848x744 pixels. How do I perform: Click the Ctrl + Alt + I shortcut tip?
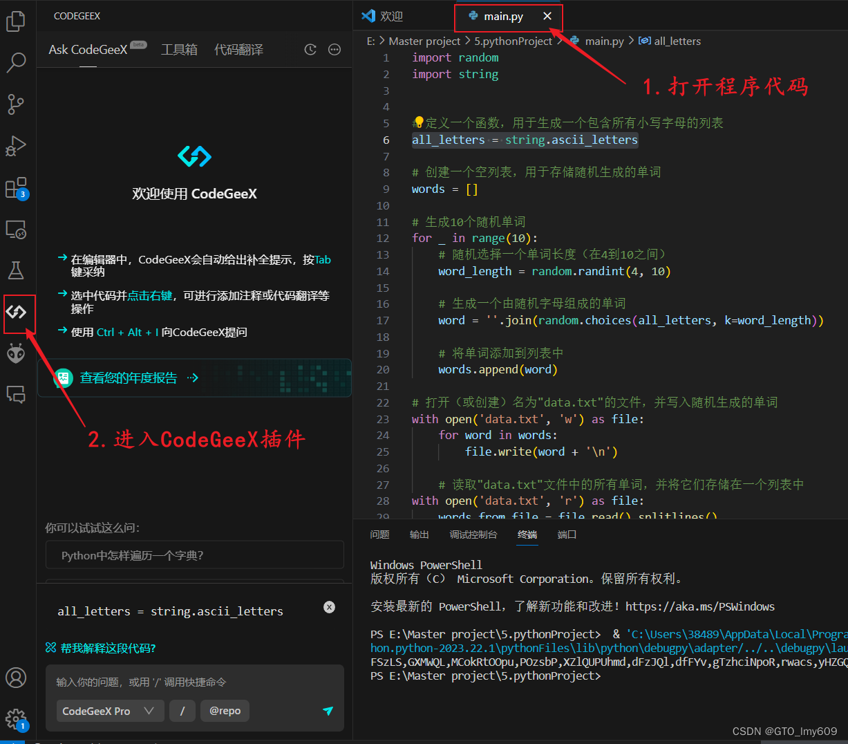pos(128,332)
